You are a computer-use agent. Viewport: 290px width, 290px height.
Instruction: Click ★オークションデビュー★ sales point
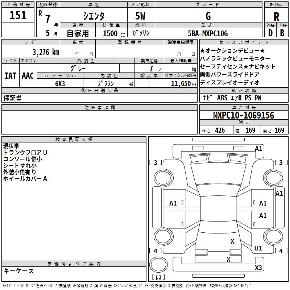(x=232, y=50)
